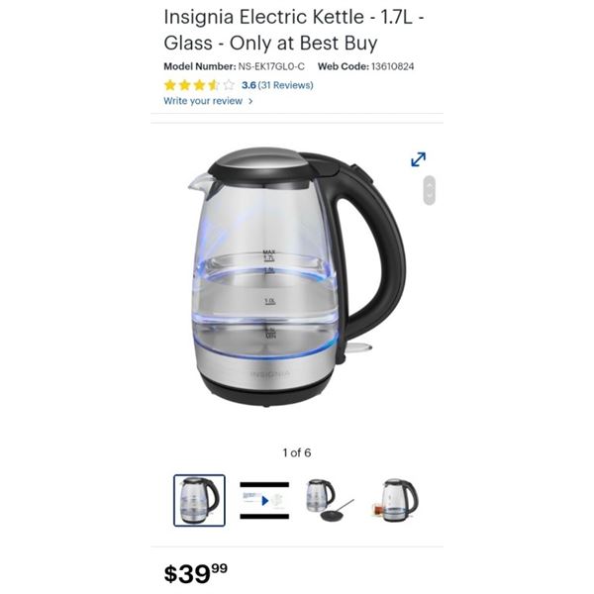This screenshot has height=594, width=594.
Task: Select the first kettle thumbnail
Action: click(199, 500)
